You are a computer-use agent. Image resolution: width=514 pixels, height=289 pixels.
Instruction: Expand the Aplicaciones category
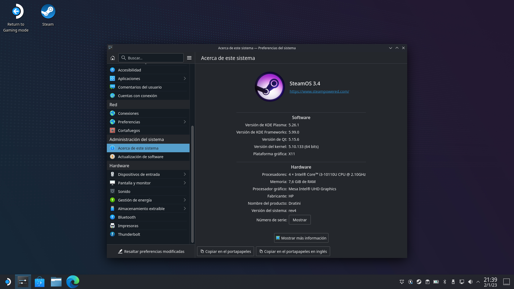point(184,78)
